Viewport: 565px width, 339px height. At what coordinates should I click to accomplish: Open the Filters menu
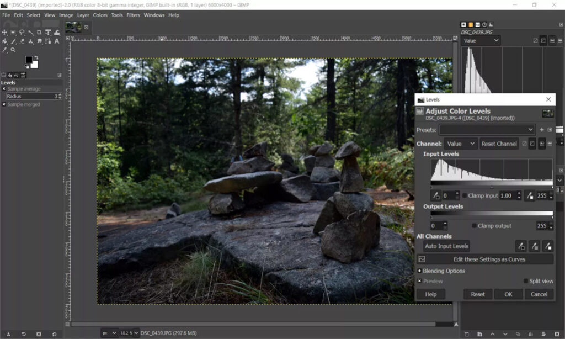coord(133,15)
